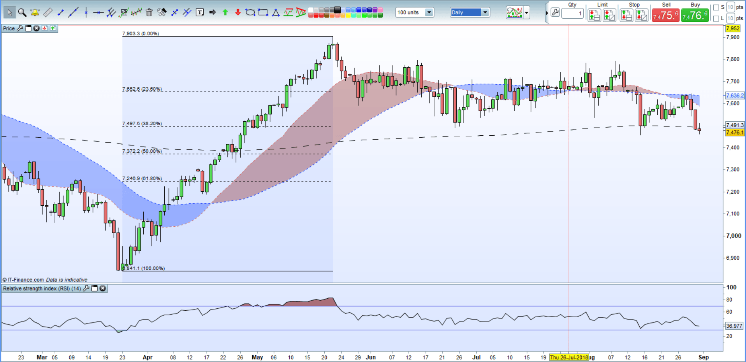Close the Price panel with X icon
The height and width of the screenshot is (362, 746).
click(36, 28)
